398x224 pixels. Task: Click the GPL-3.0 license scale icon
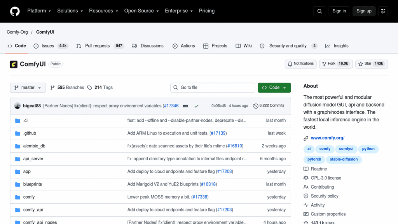(306, 178)
